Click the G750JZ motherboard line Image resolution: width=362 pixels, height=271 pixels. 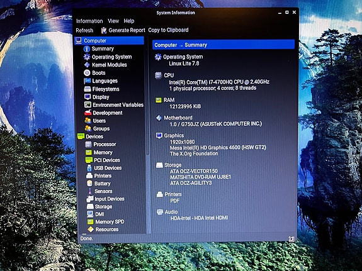216,124
